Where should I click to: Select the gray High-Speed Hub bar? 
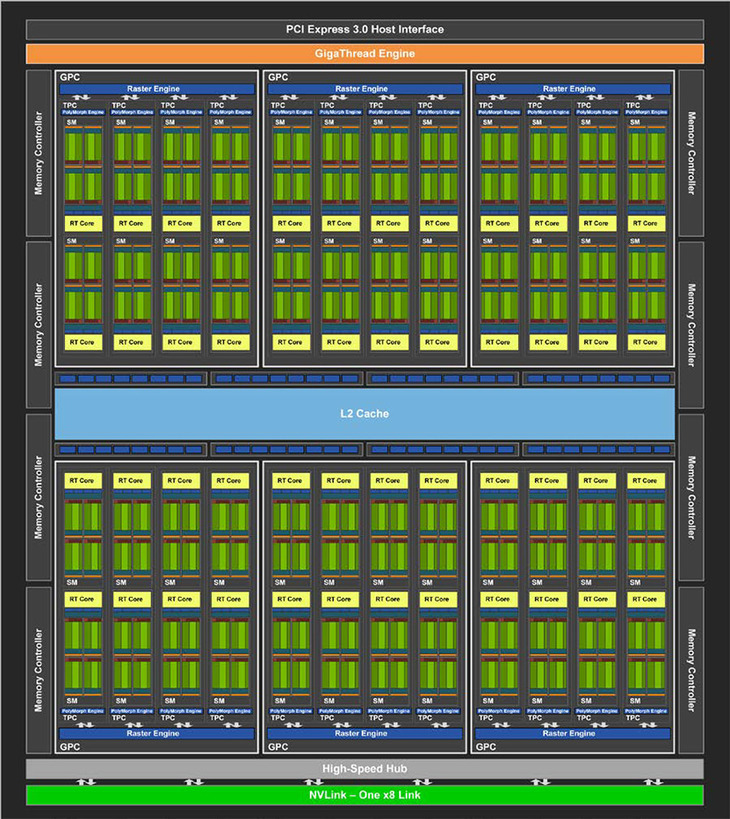[365, 769]
